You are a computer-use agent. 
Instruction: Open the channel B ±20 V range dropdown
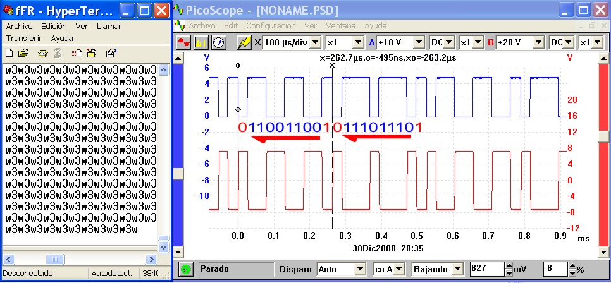pos(538,42)
